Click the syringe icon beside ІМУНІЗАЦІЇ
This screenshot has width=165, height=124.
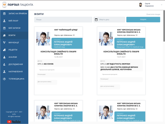coord(4,43)
